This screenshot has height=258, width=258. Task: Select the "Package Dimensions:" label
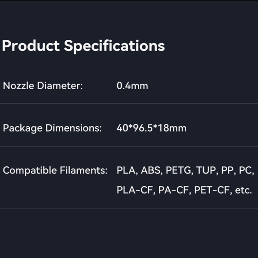point(52,128)
